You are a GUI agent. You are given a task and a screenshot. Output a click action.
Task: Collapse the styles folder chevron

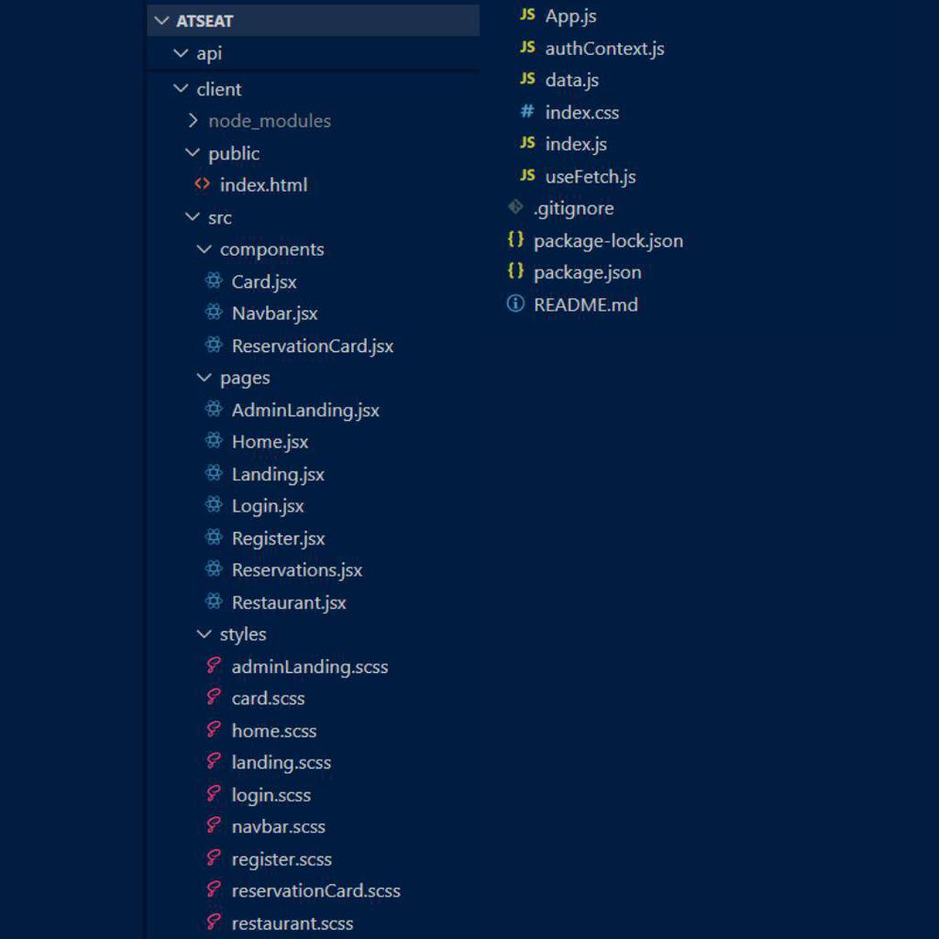coord(204,635)
